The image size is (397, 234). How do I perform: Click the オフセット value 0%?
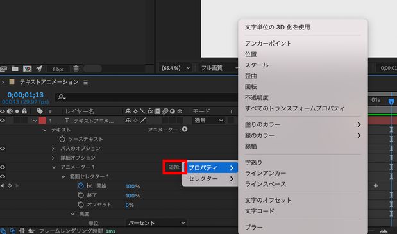click(130, 205)
